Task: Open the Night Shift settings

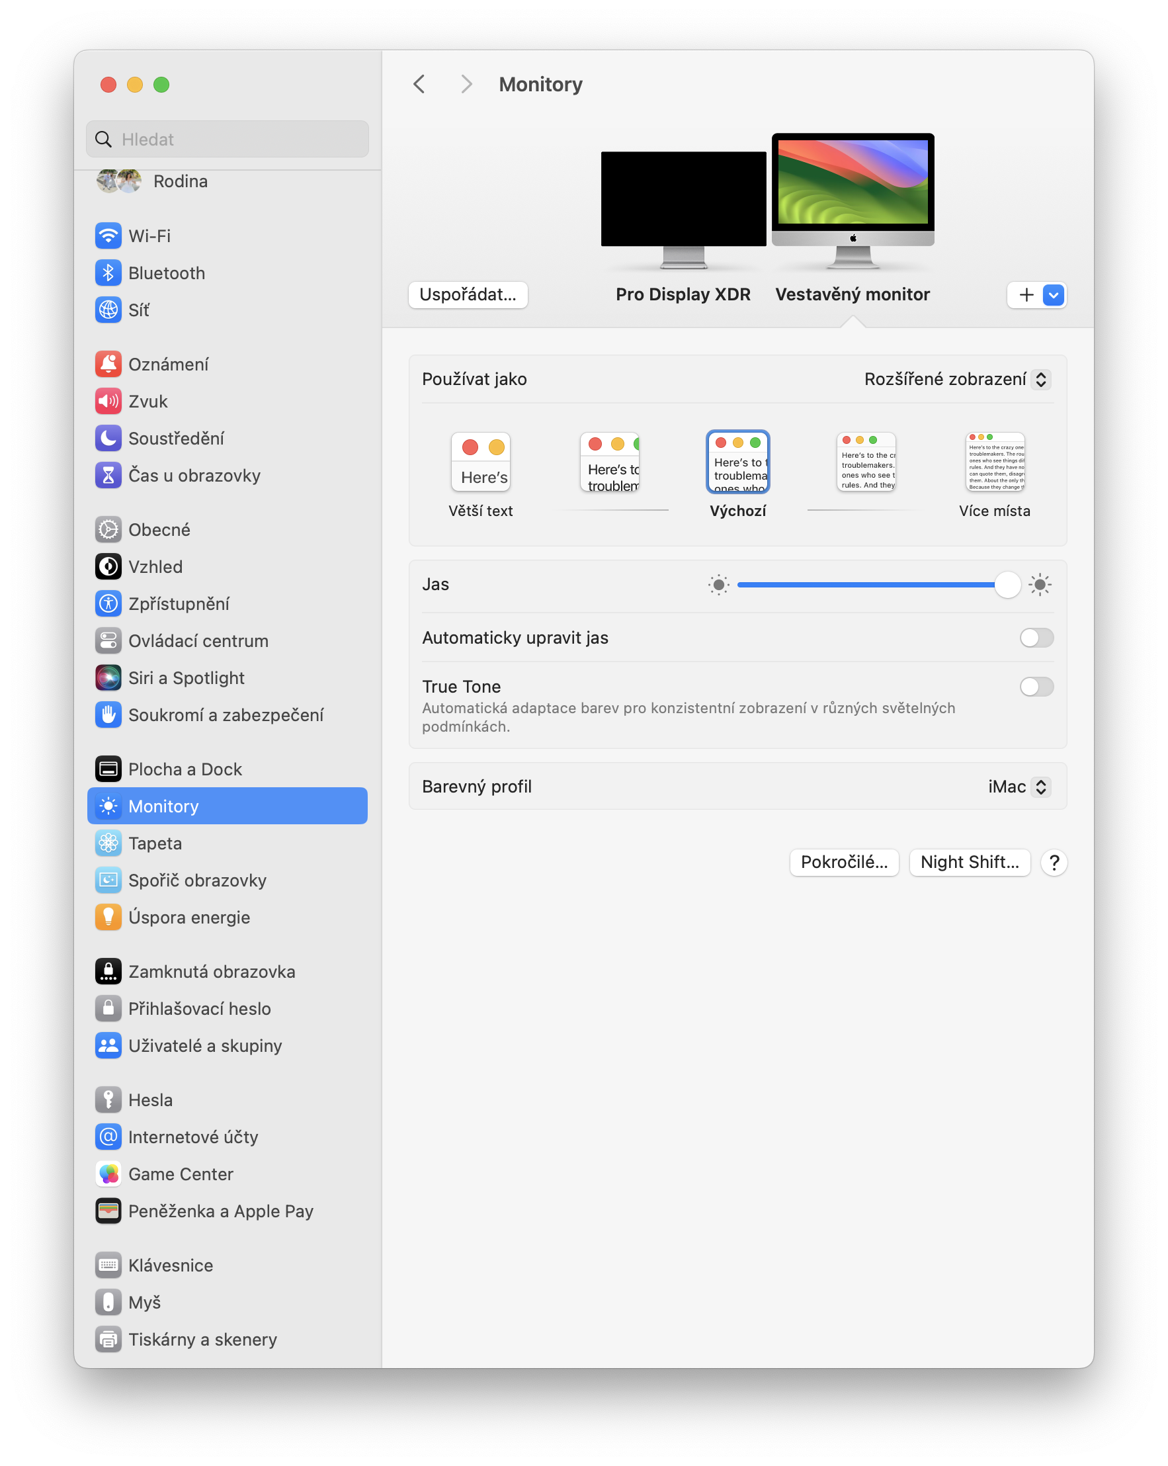Action: pyautogui.click(x=969, y=862)
